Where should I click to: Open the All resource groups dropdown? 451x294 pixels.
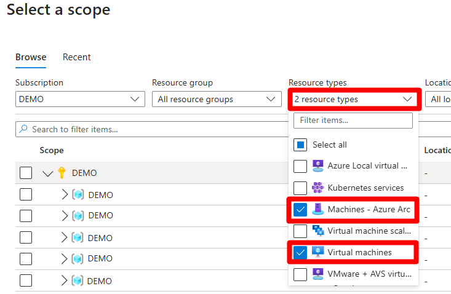216,99
